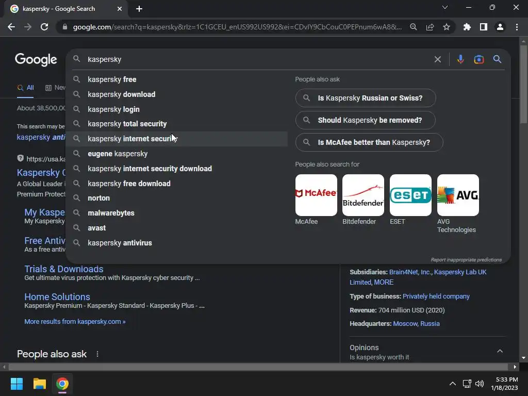Submit search with blue magnifier
Image resolution: width=528 pixels, height=396 pixels.
pos(498,59)
